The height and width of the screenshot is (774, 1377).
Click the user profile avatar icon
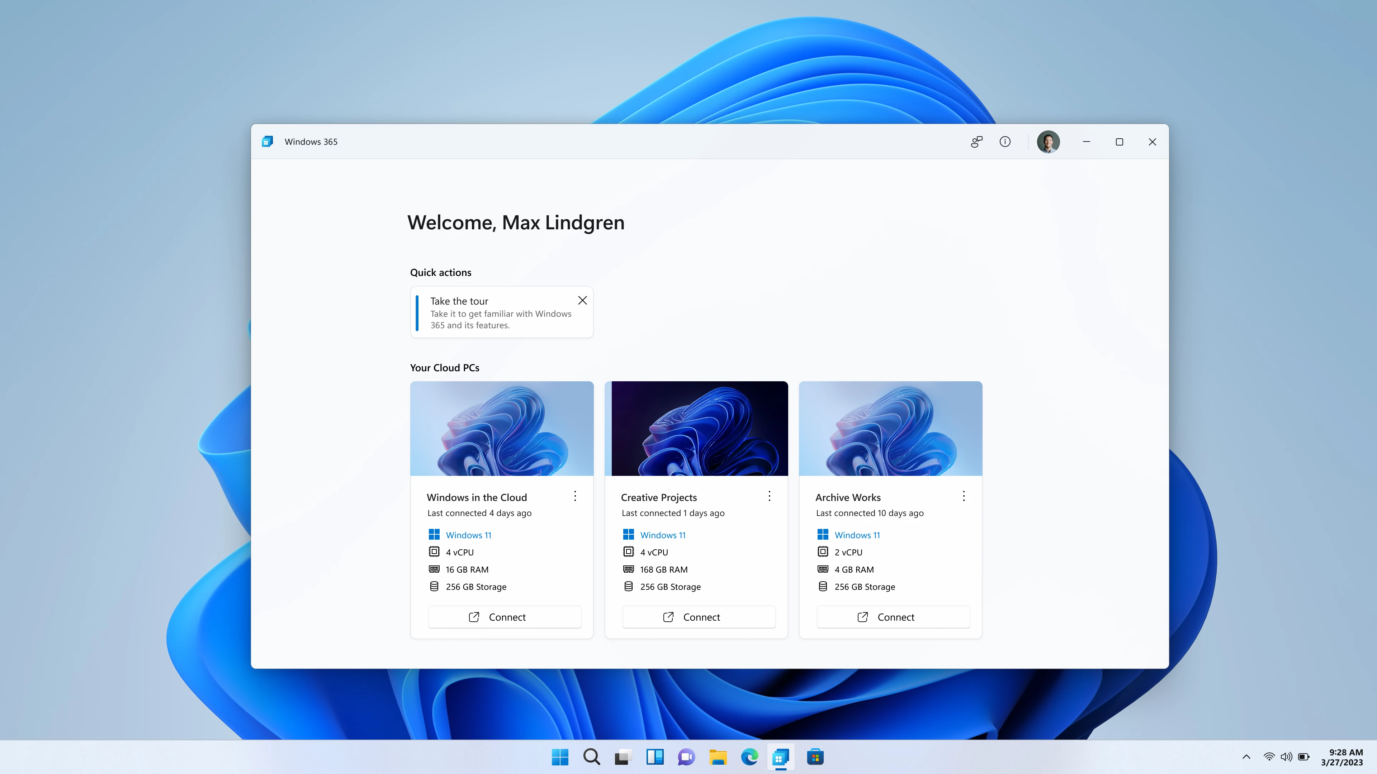tap(1048, 141)
